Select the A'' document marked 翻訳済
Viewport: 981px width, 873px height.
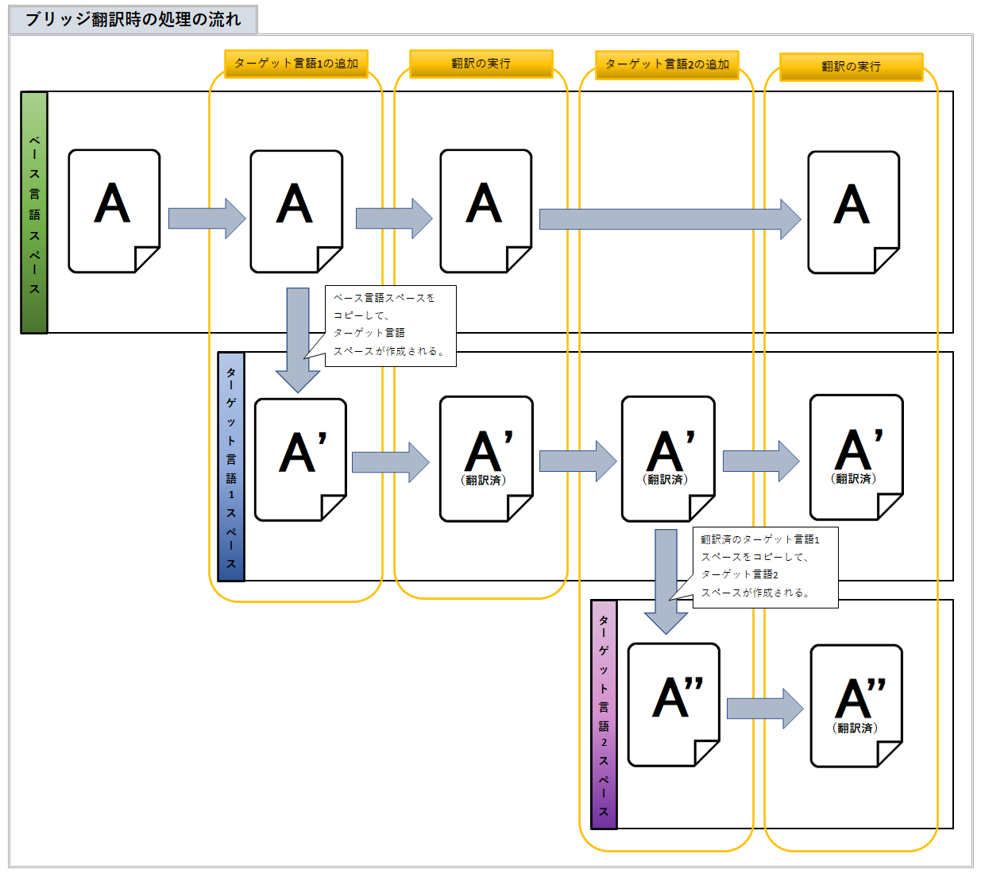[x=856, y=705]
